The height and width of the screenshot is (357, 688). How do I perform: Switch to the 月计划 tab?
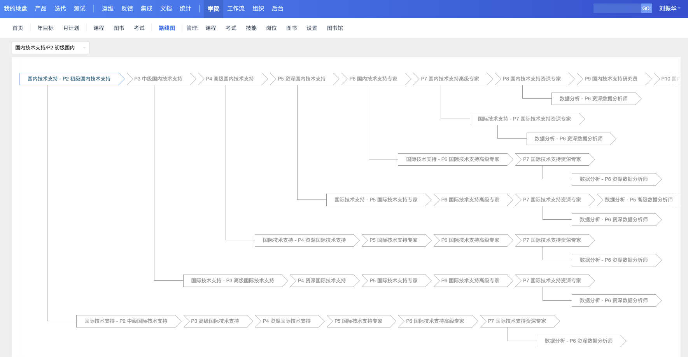click(x=71, y=28)
